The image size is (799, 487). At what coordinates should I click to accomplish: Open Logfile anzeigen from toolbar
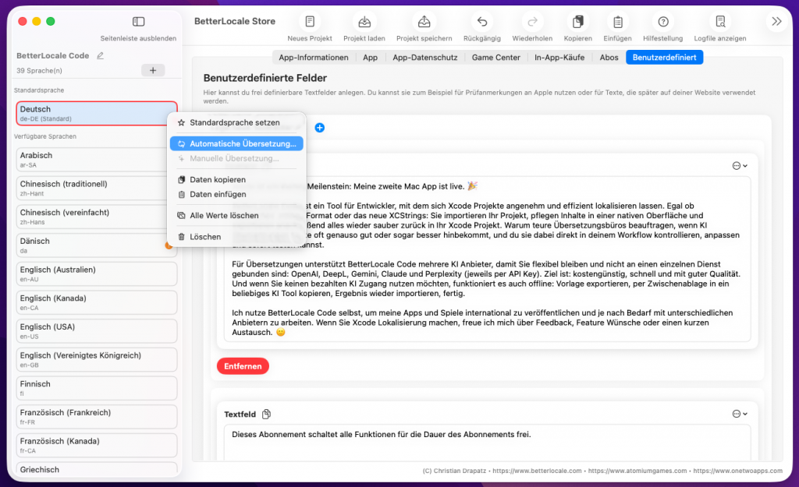[720, 23]
